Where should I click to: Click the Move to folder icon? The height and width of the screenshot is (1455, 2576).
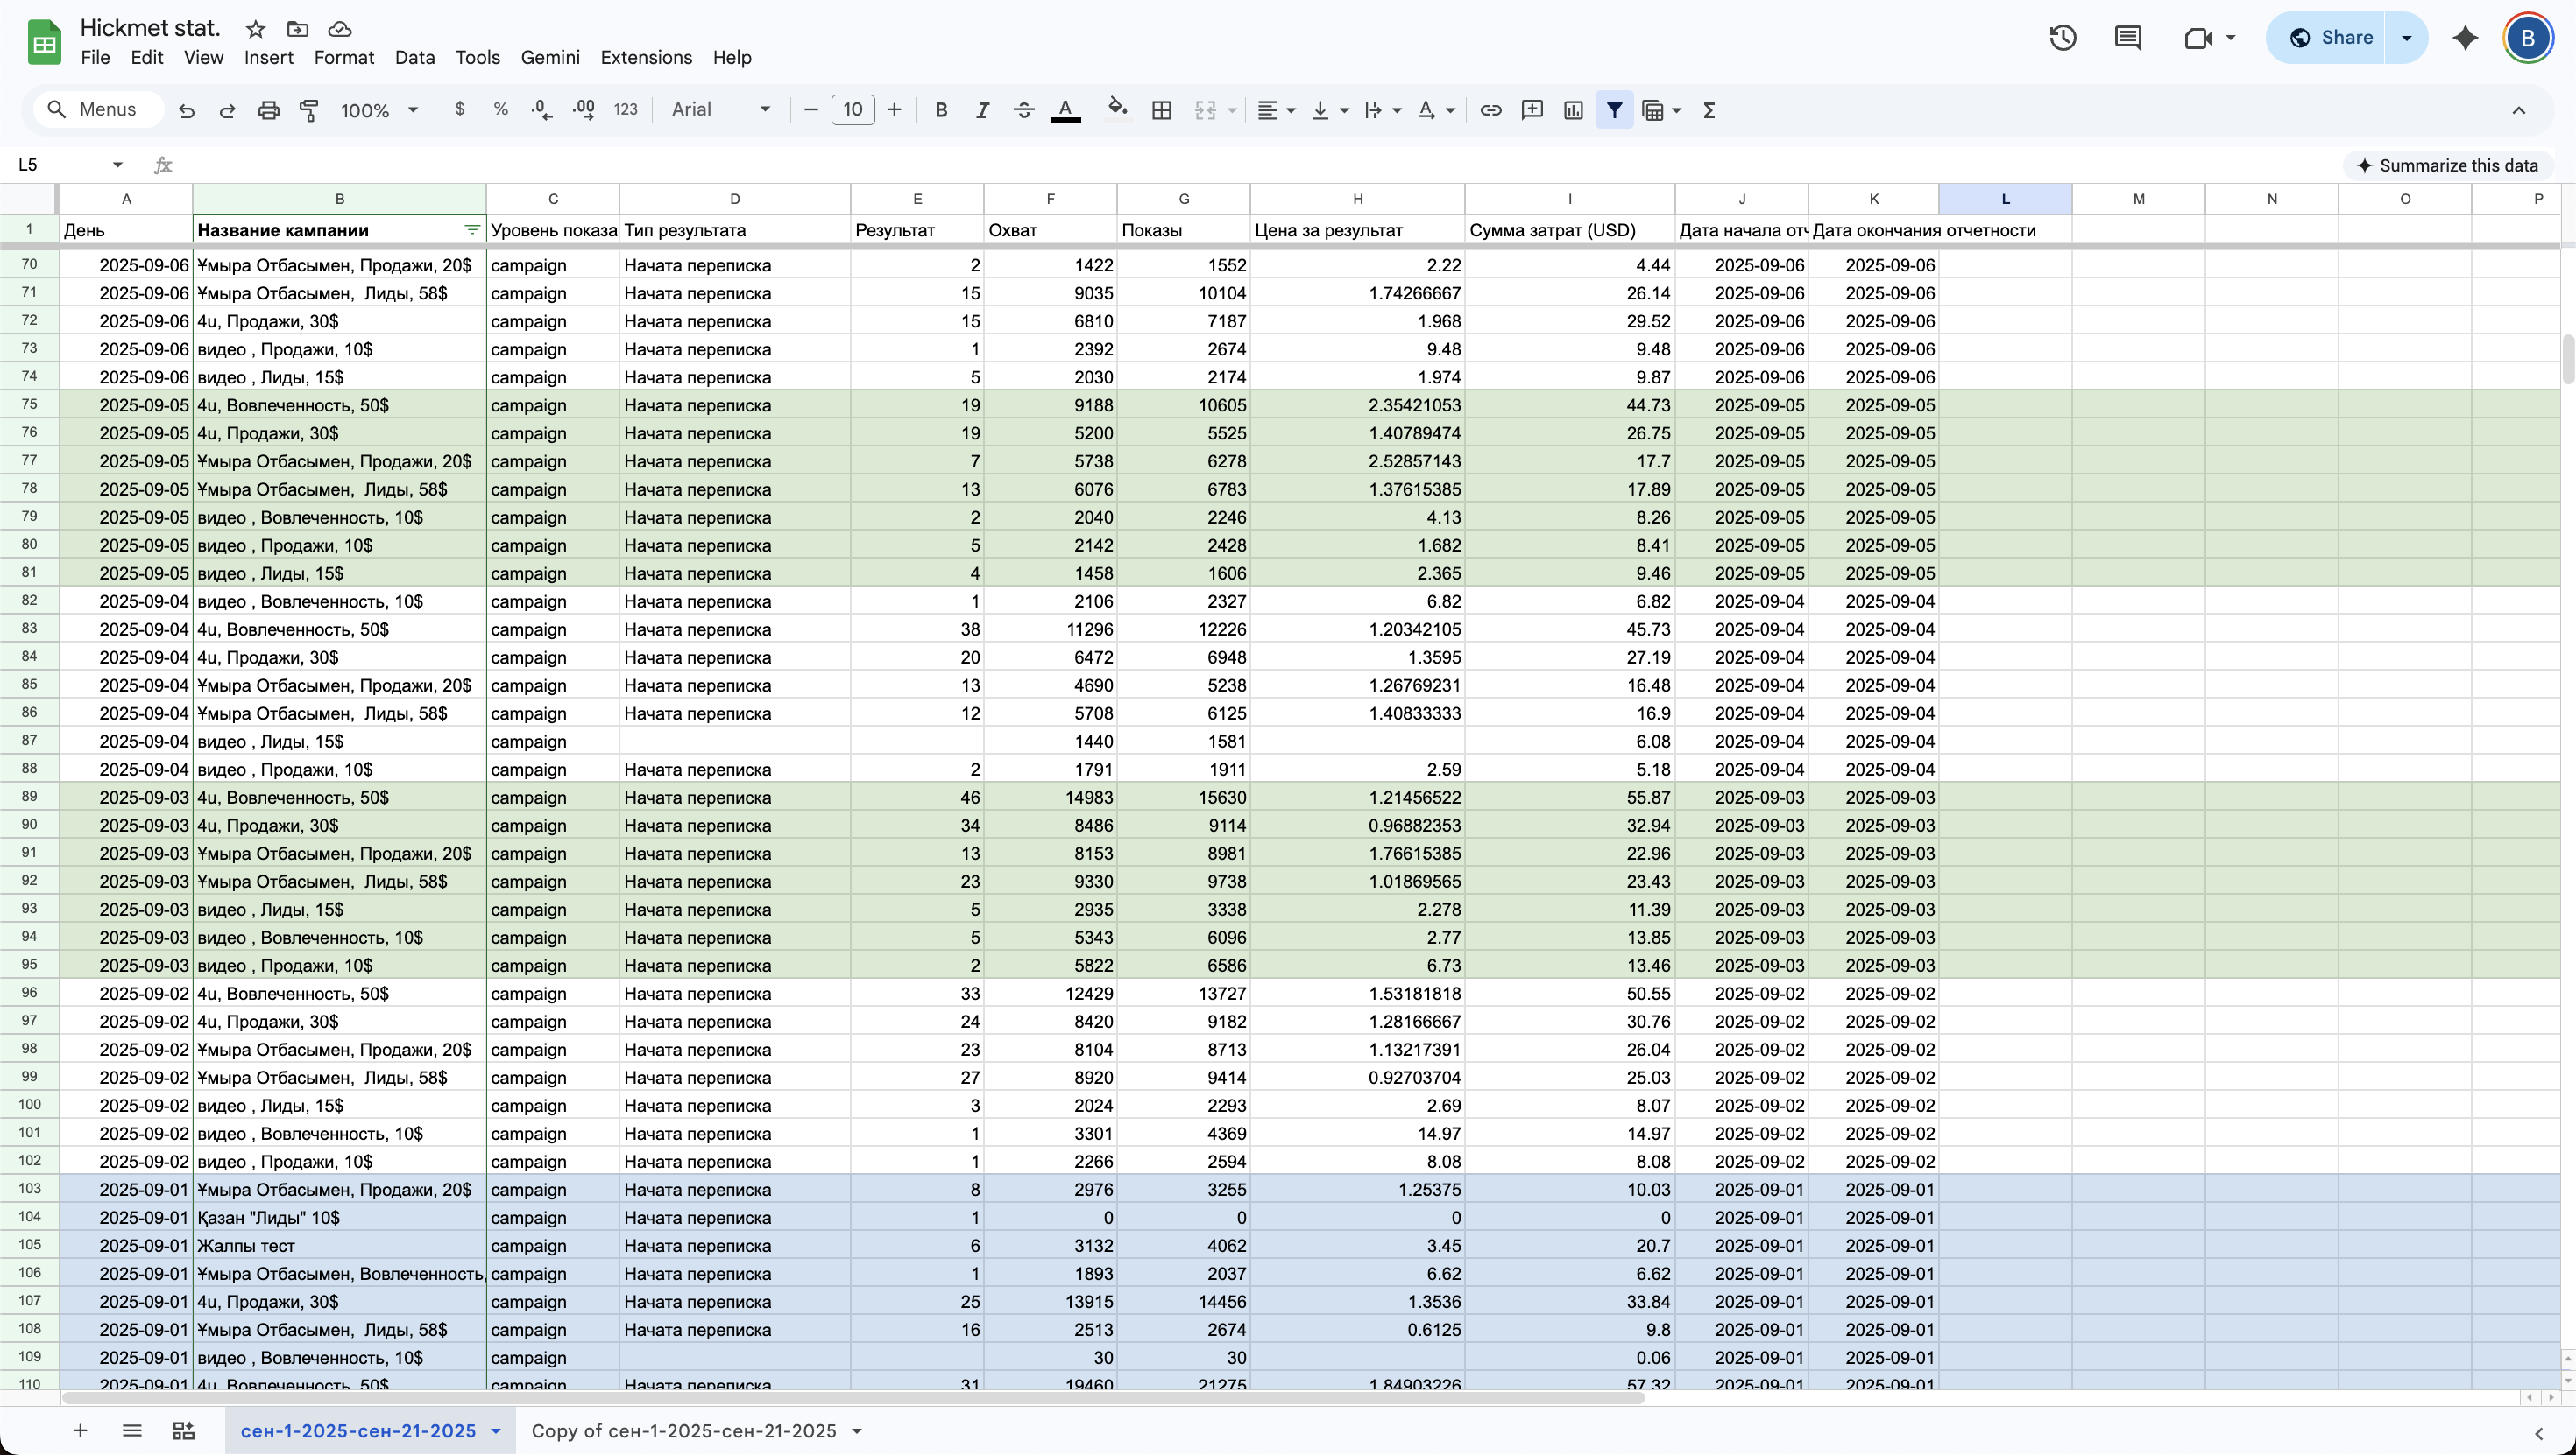pos(297,29)
